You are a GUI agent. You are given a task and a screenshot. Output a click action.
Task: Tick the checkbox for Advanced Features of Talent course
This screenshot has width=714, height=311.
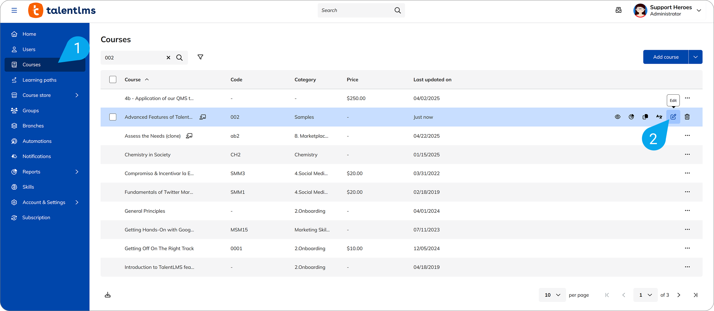(x=113, y=117)
